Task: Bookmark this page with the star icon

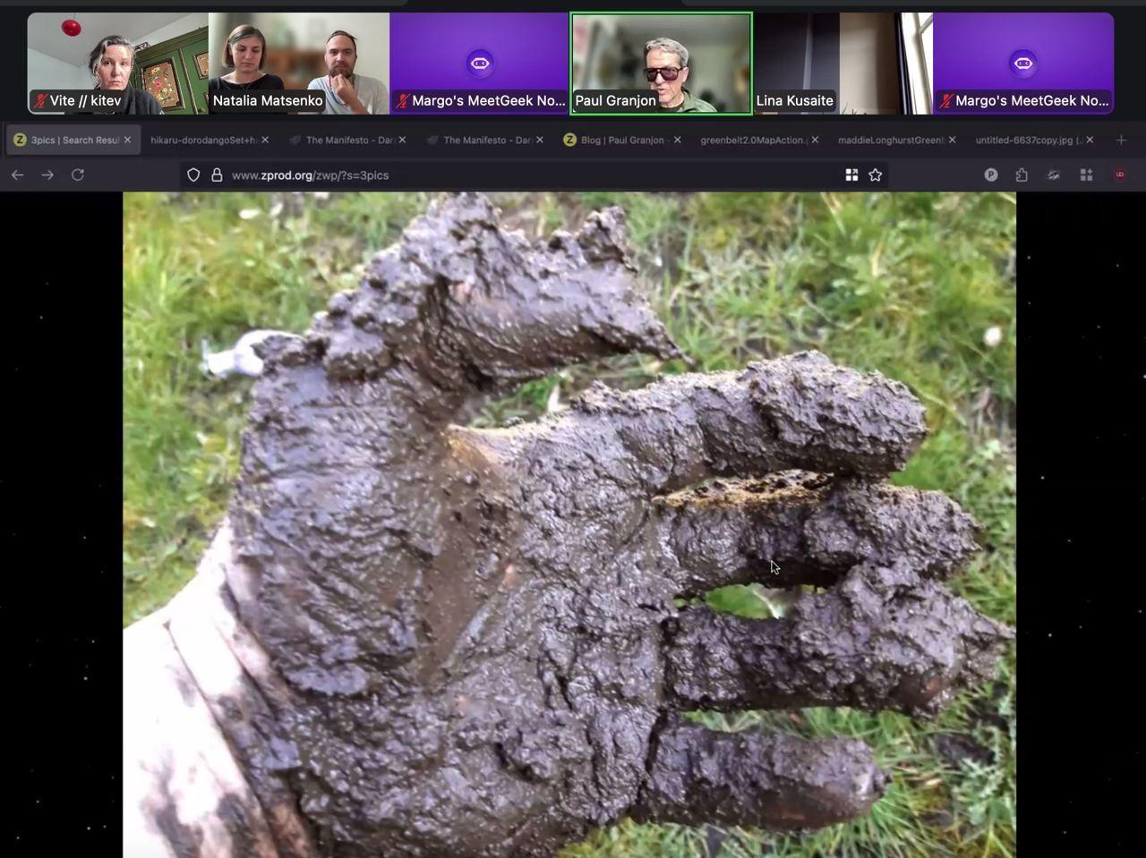Action: coord(876,175)
